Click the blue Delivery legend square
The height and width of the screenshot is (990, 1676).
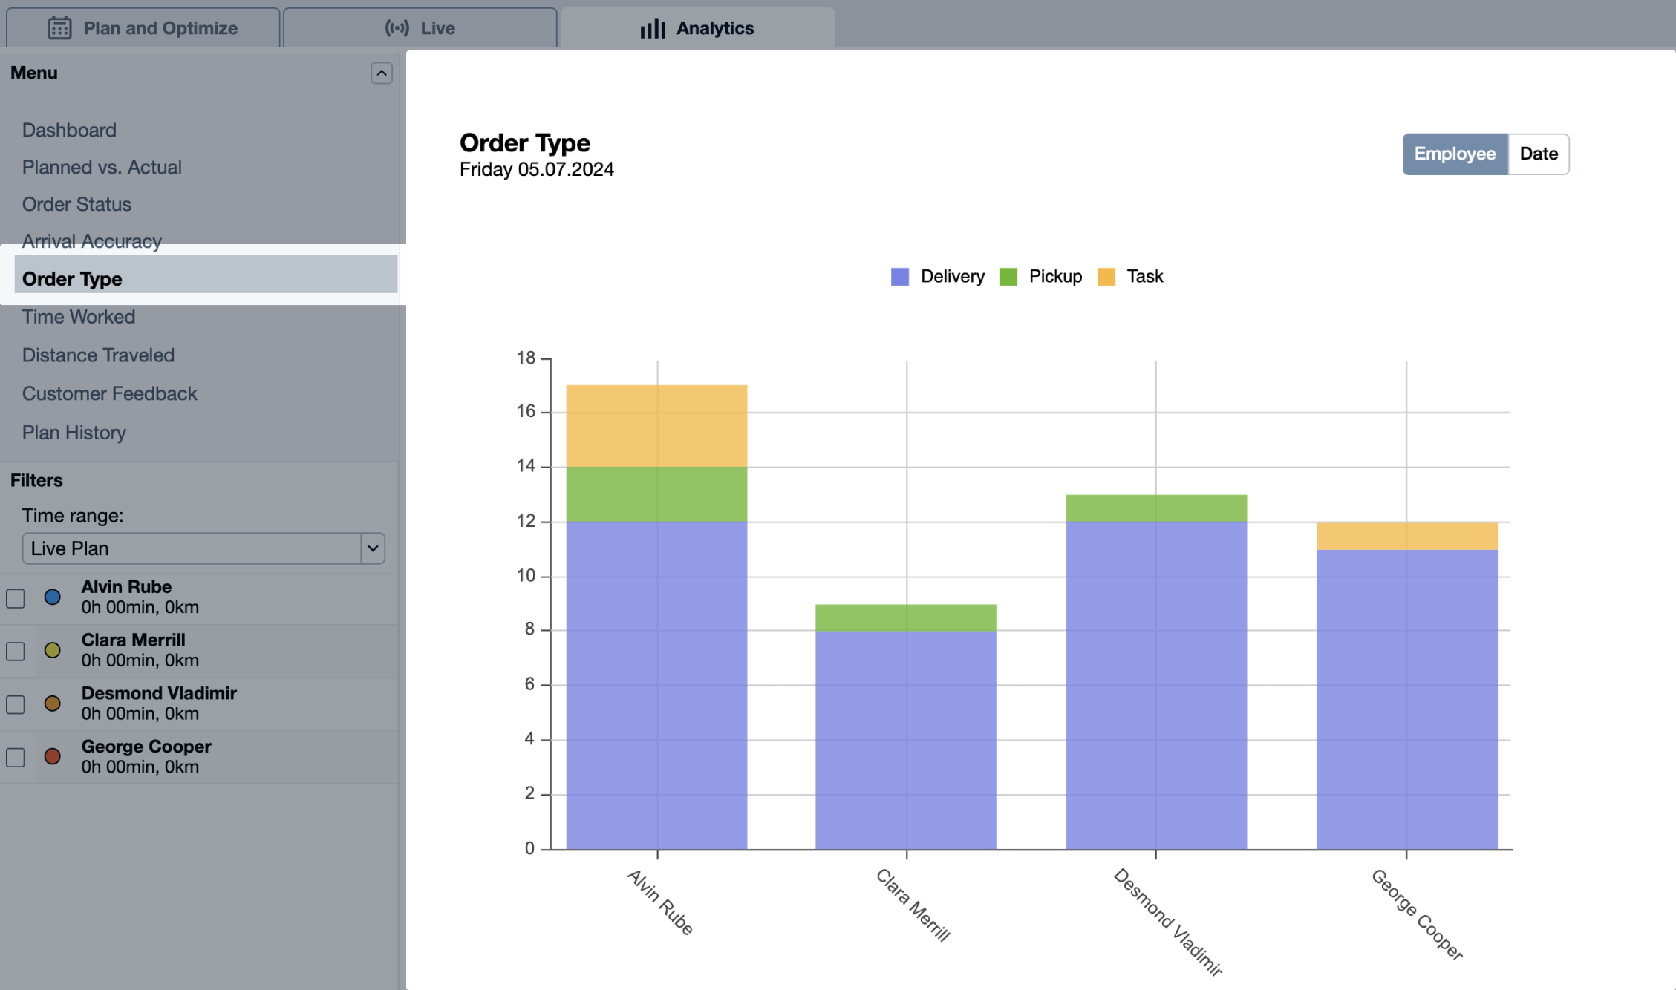899,276
